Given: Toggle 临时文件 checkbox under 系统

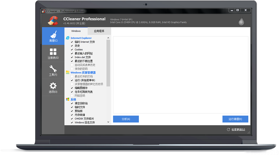Looking at the screenshot, I should (x=72, y=107).
